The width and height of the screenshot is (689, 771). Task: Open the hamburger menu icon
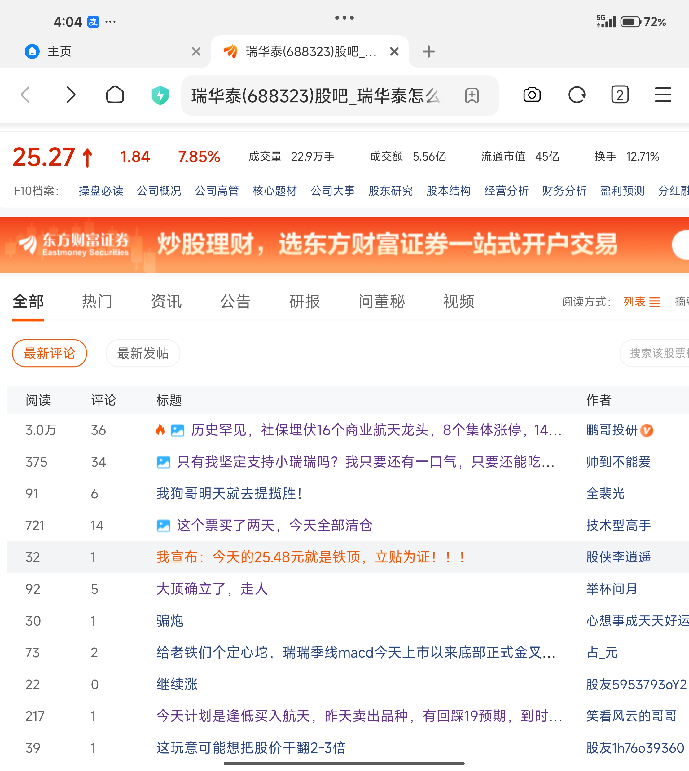pyautogui.click(x=663, y=95)
